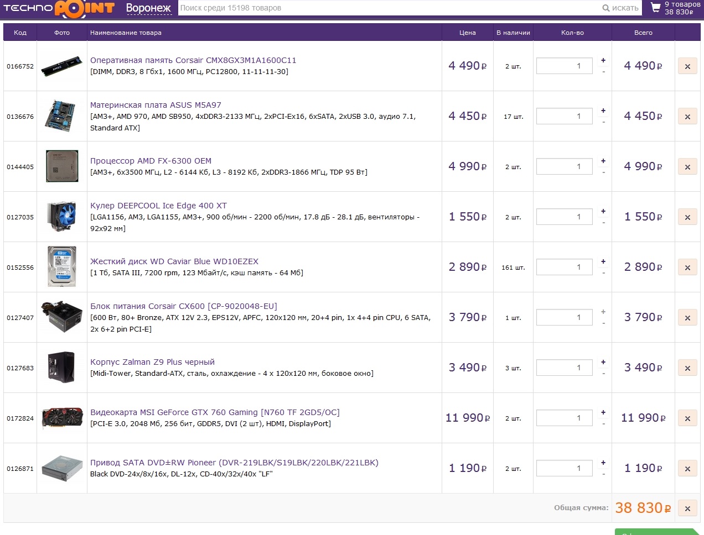Click the AMD processor product photo
The image size is (704, 535).
[62, 166]
